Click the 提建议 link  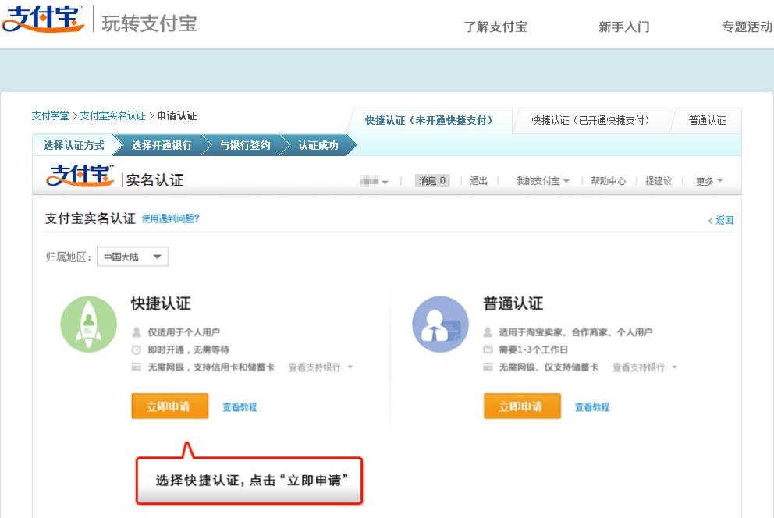pyautogui.click(x=659, y=181)
